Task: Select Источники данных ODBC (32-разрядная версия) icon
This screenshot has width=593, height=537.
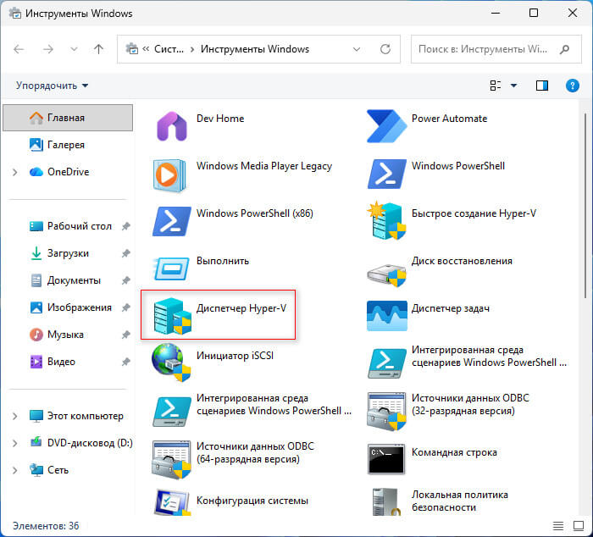Action: pos(386,412)
